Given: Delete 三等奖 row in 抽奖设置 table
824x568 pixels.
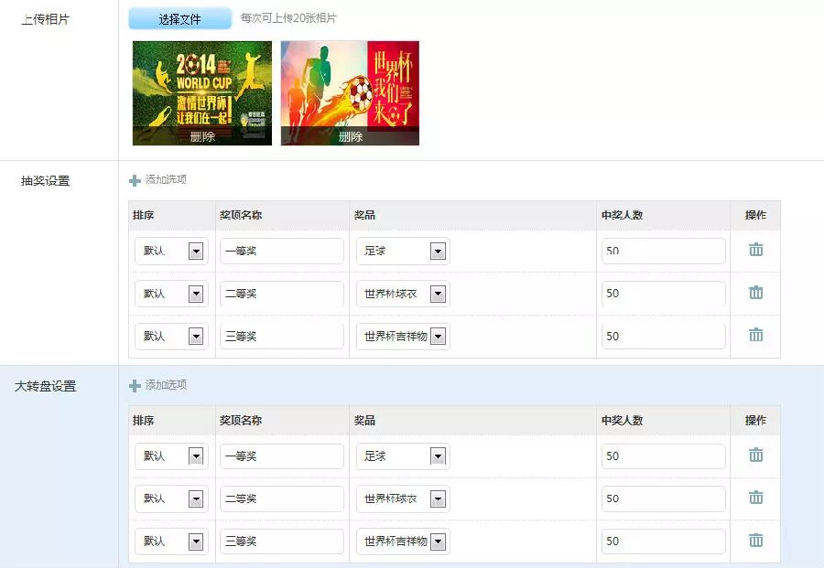Looking at the screenshot, I should coord(755,335).
